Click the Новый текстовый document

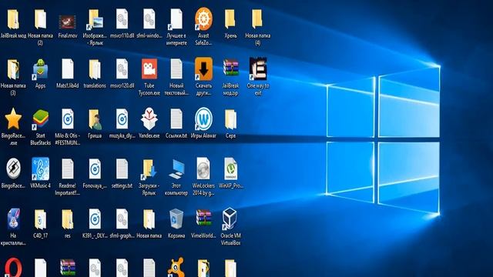(176, 69)
